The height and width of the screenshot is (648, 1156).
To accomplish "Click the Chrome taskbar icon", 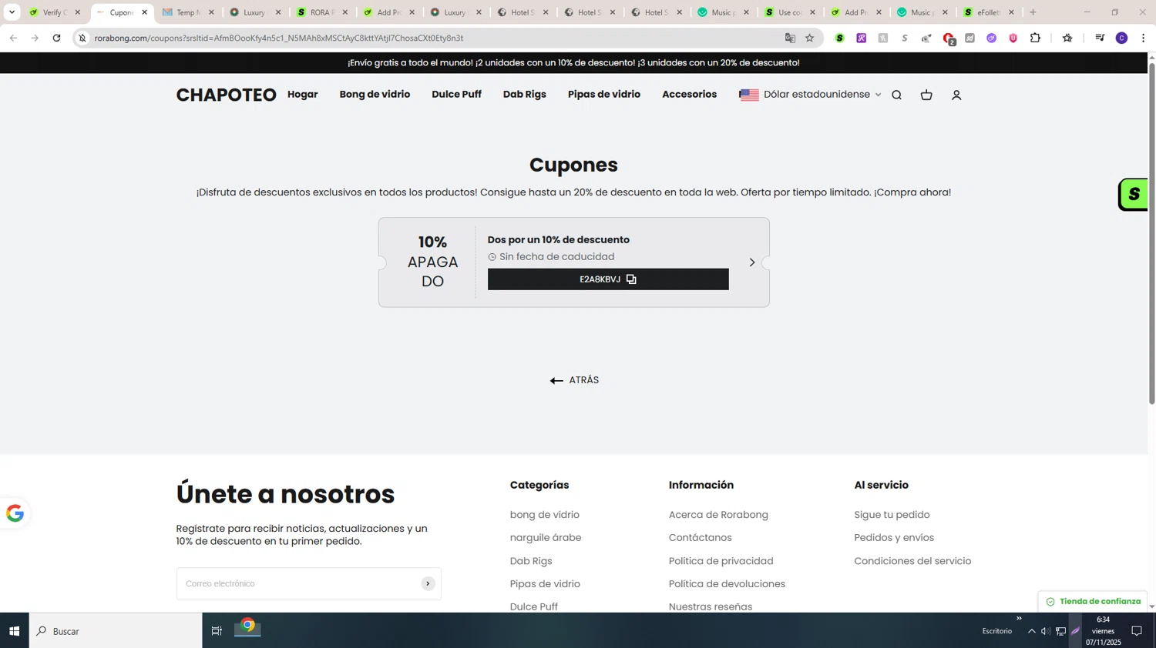I will point(247,627).
